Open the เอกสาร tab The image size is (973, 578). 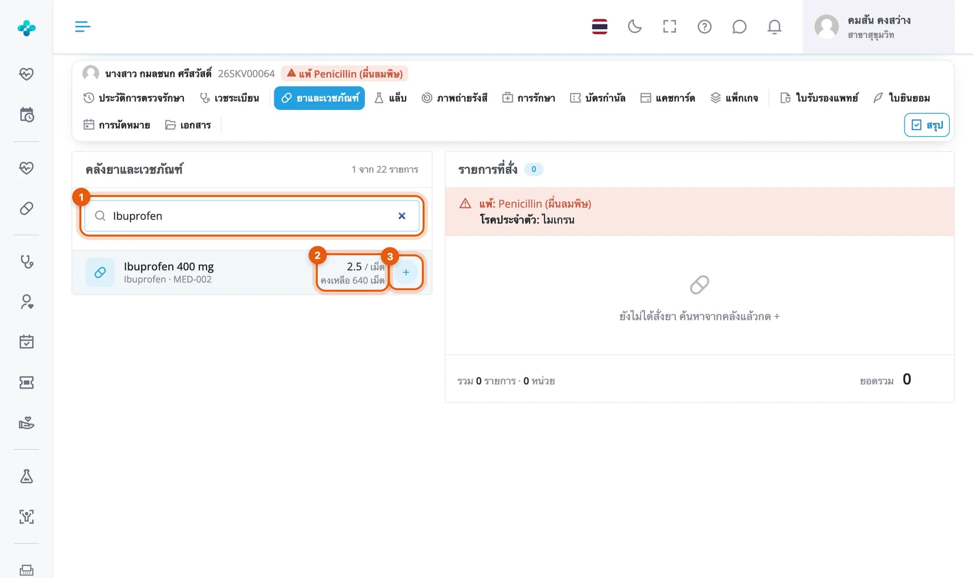tap(188, 125)
